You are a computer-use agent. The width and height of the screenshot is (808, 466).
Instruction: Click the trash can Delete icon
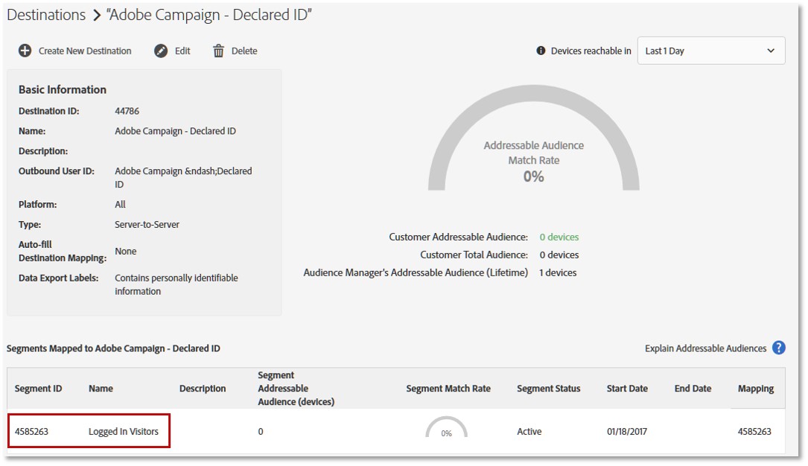[x=218, y=51]
